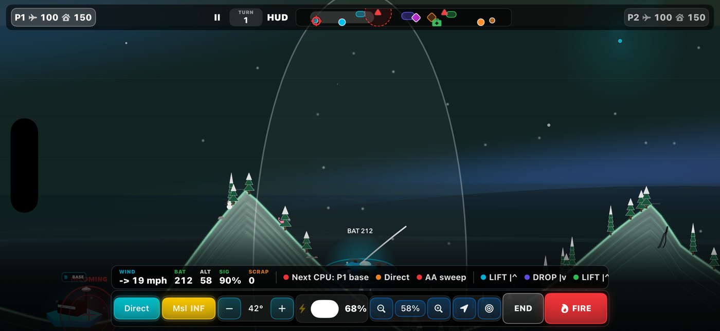Select the orange diamond marker on minimap
This screenshot has height=331, width=720.
431,17
